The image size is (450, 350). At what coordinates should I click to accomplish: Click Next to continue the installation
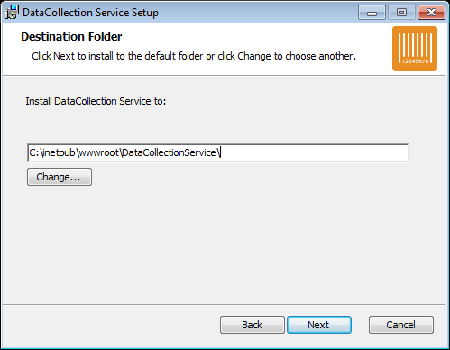tap(319, 325)
